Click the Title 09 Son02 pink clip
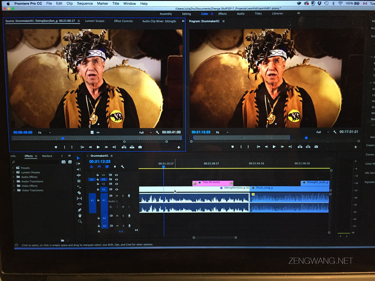Viewport: 375px width, 281px height. tap(213, 183)
